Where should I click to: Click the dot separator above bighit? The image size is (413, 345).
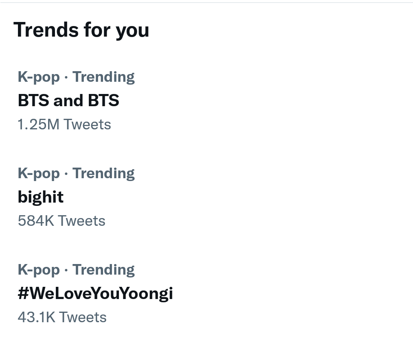tap(66, 174)
